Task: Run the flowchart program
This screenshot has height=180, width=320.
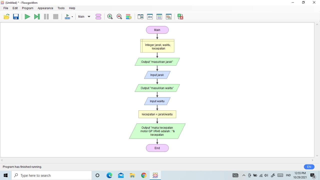Action: pyautogui.click(x=27, y=17)
